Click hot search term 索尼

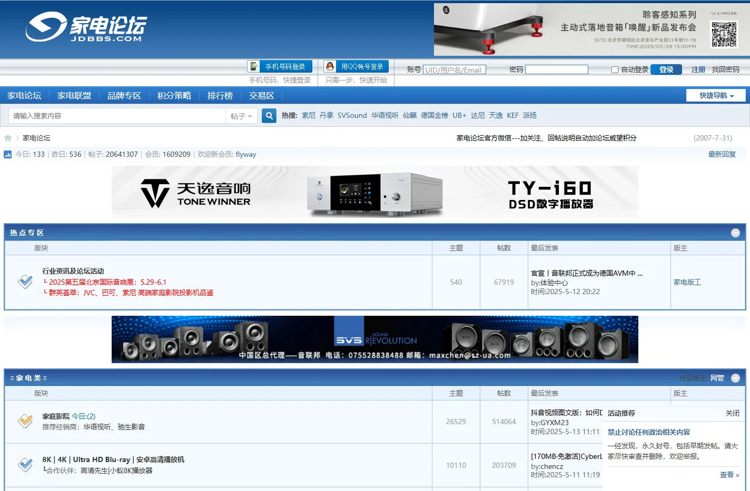point(309,115)
